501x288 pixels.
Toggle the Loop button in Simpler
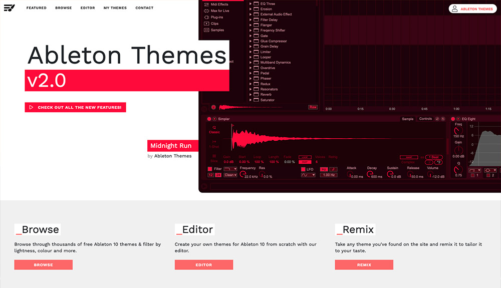coord(305,157)
